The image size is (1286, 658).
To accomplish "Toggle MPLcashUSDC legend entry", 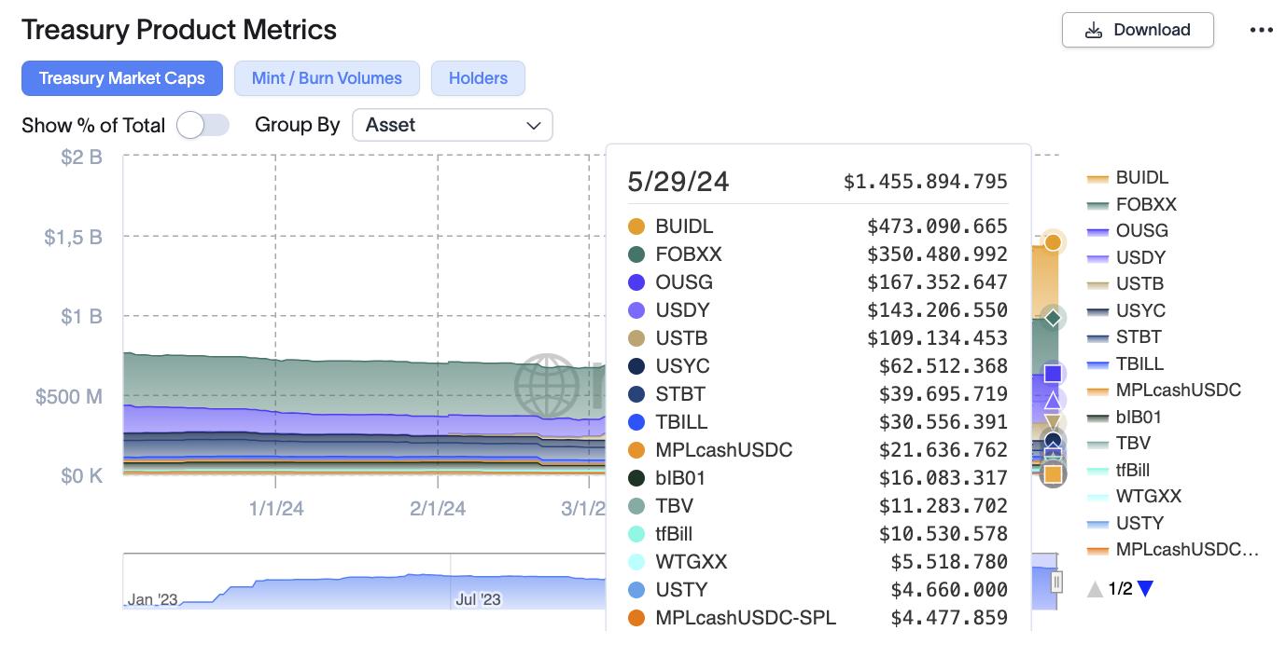I will [x=1165, y=390].
